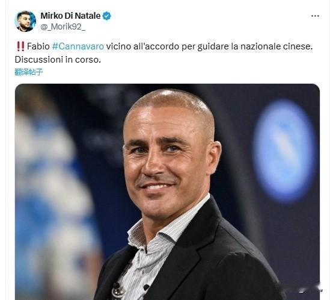Click the black blazer shoulder in the photo
Viewport: 330px width, 300px height.
coord(242,243)
